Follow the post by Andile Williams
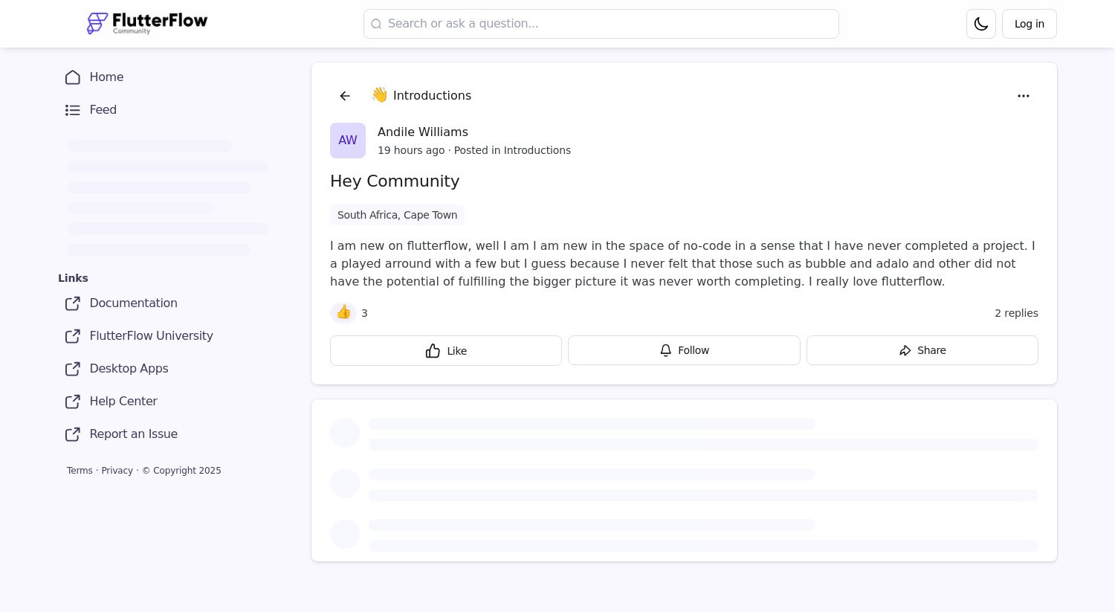 pyautogui.click(x=684, y=350)
